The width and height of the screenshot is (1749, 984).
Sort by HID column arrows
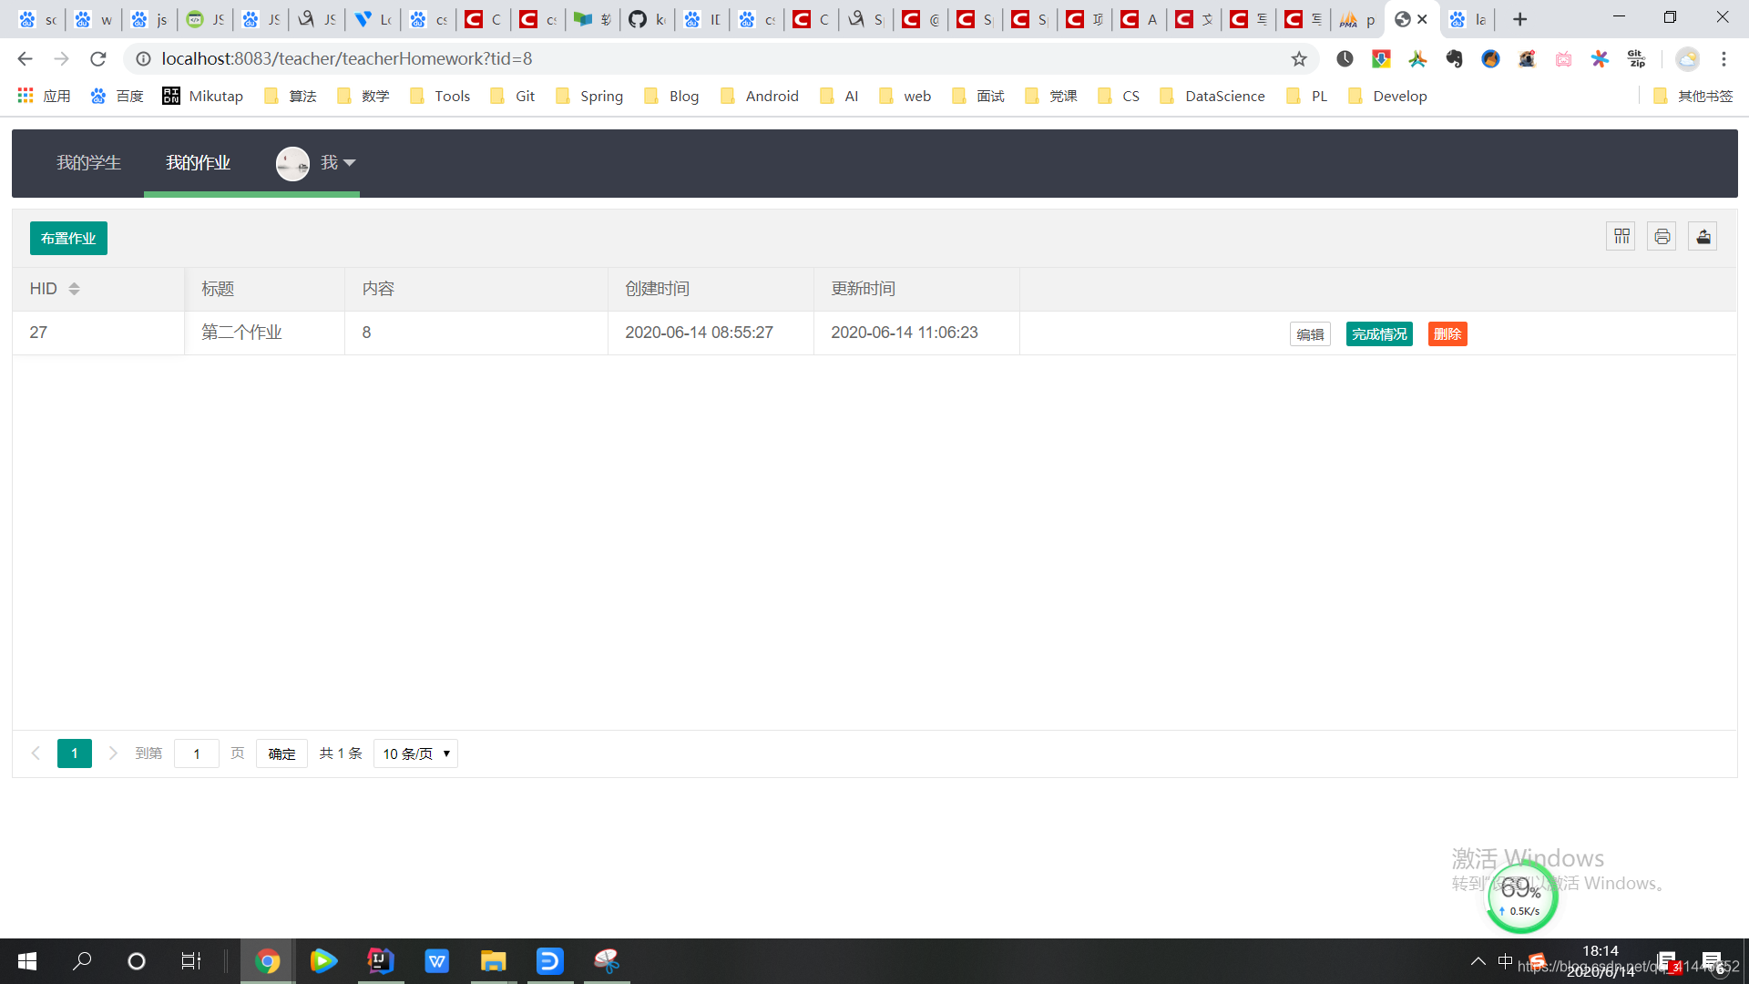pos(75,289)
